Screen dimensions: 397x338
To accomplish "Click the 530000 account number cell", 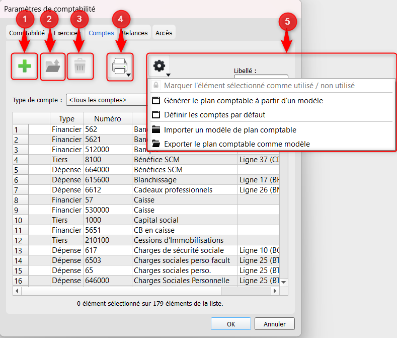I will [108, 210].
